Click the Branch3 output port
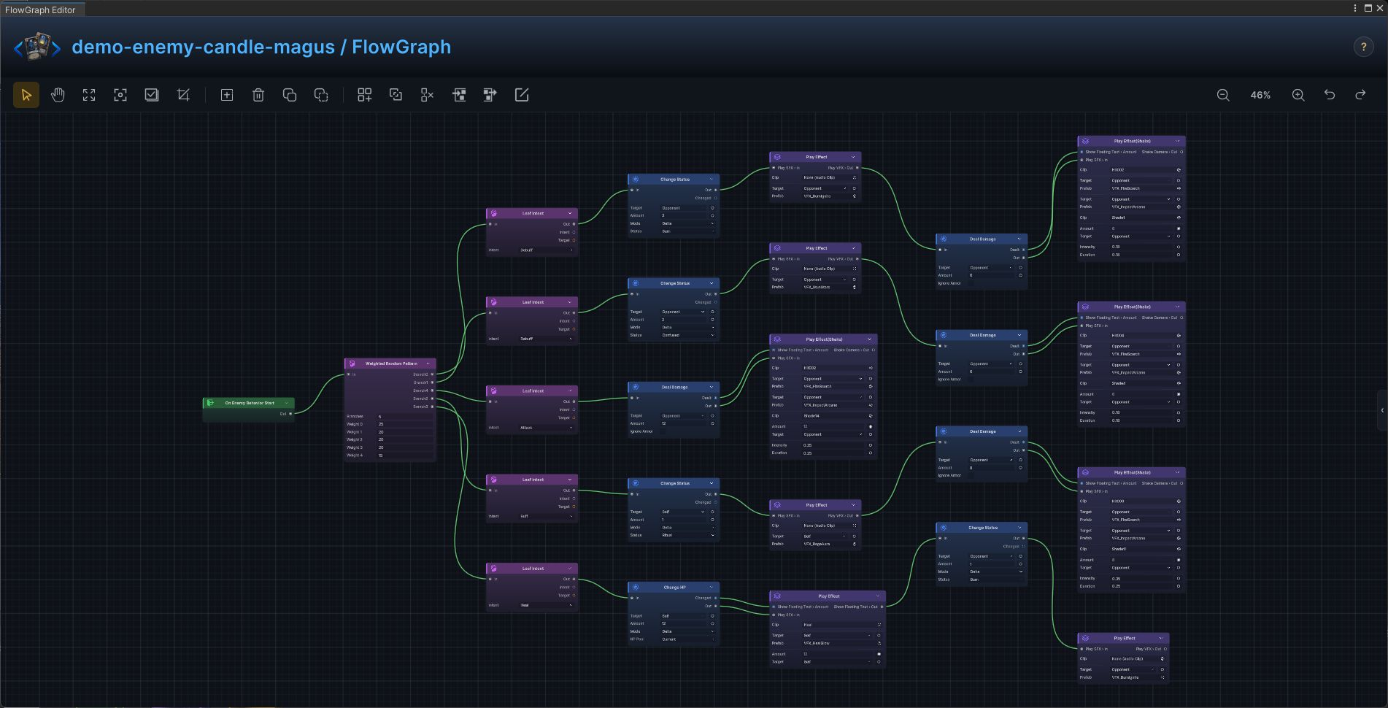Screen dimensions: 1388x708 click(x=432, y=407)
